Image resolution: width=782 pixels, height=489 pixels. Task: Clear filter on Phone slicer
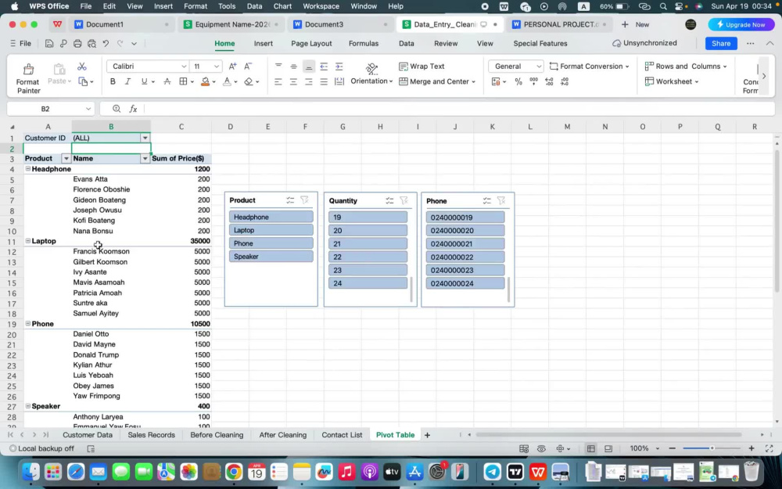pos(500,200)
